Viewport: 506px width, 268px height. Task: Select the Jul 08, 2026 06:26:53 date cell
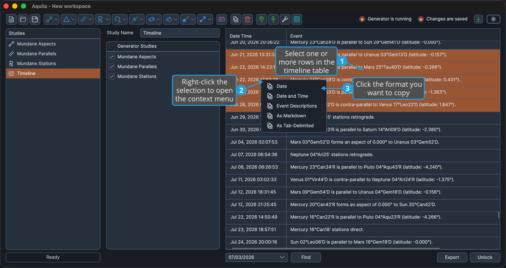point(256,167)
